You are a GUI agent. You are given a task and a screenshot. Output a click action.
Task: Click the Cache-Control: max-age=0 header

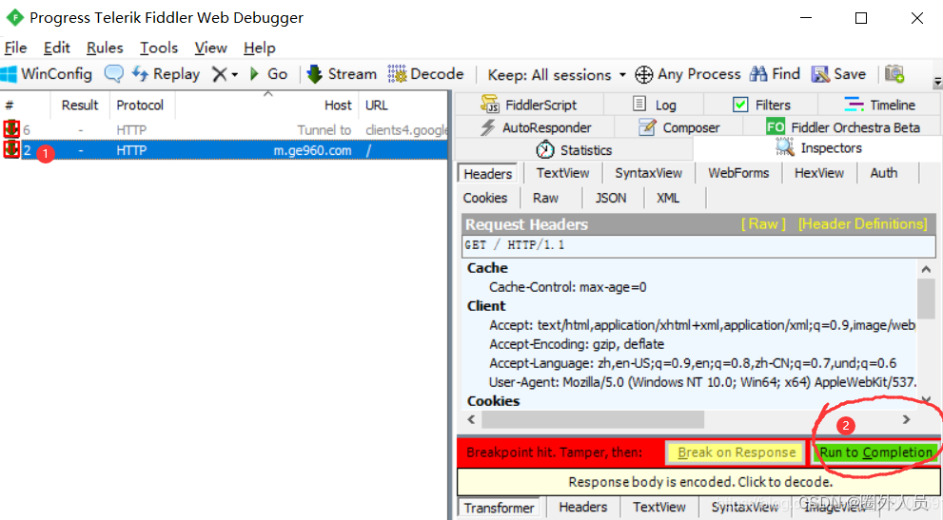[x=568, y=287]
